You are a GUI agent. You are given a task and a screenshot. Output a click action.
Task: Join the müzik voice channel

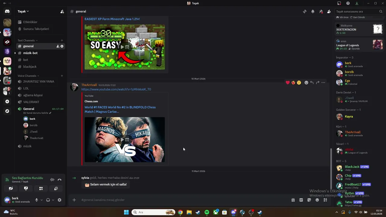(40, 146)
